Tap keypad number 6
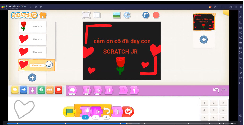 [223, 110]
